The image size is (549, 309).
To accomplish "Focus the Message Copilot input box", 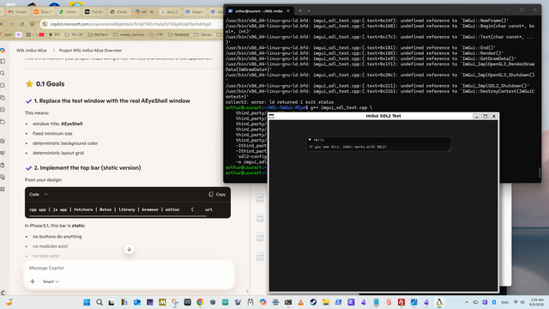I will click(x=130, y=268).
